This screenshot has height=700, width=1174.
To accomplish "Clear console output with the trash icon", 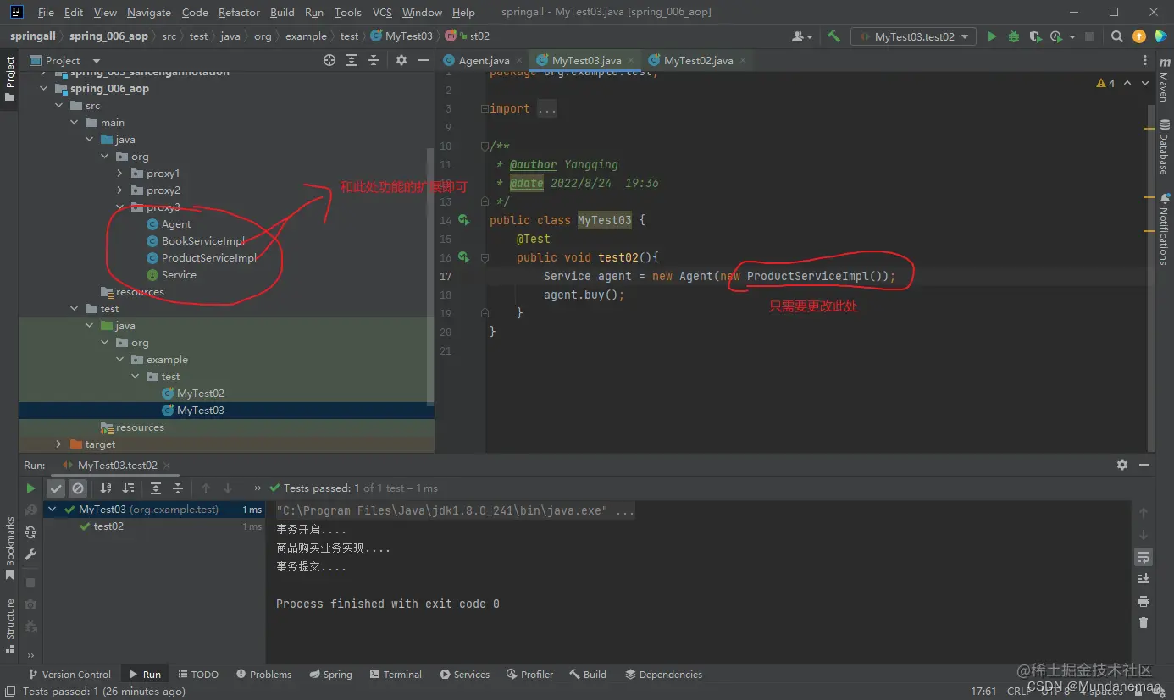I will 1144,623.
